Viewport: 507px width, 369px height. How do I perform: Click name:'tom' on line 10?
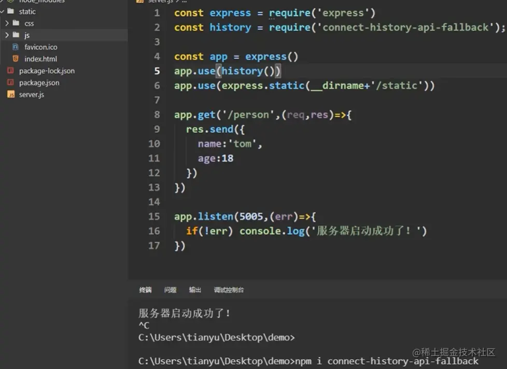pyautogui.click(x=227, y=144)
